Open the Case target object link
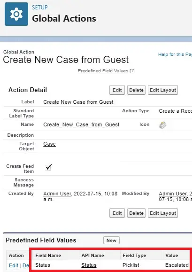The height and width of the screenshot is (272, 192). coord(49,144)
